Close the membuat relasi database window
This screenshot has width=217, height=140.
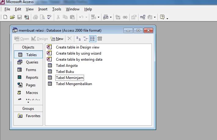pyautogui.click(x=148, y=31)
